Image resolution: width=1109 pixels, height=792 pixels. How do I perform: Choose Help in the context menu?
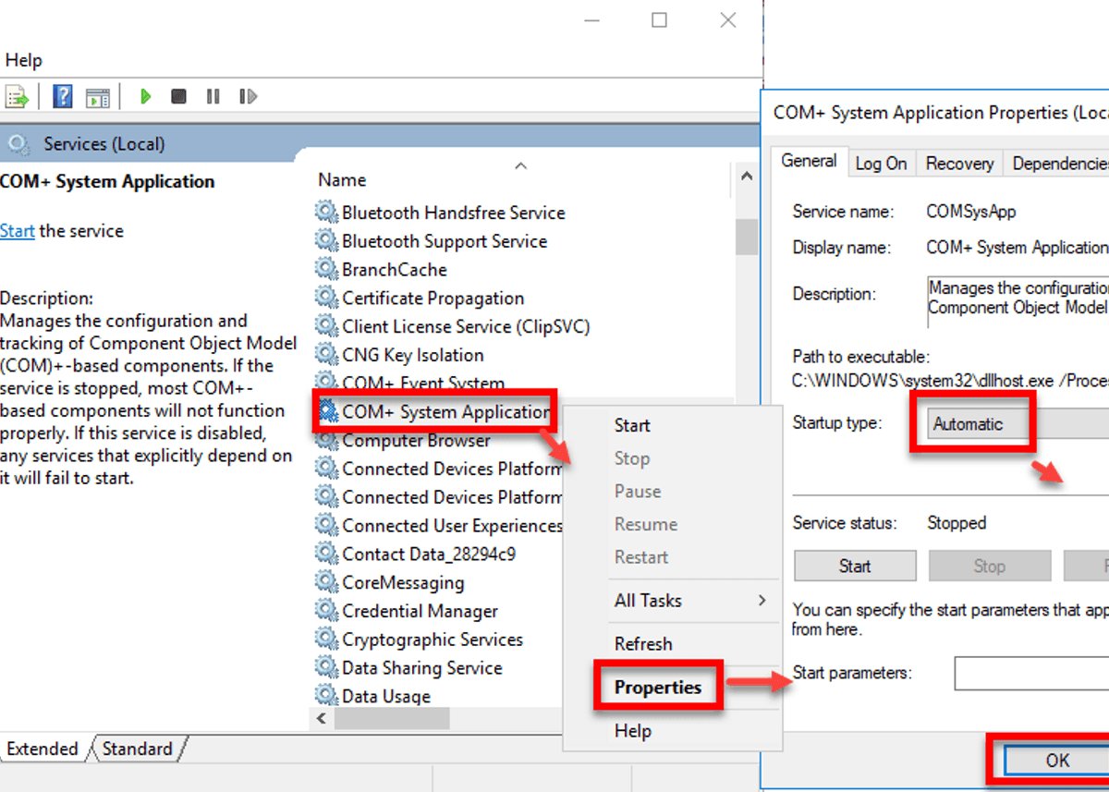click(x=633, y=731)
